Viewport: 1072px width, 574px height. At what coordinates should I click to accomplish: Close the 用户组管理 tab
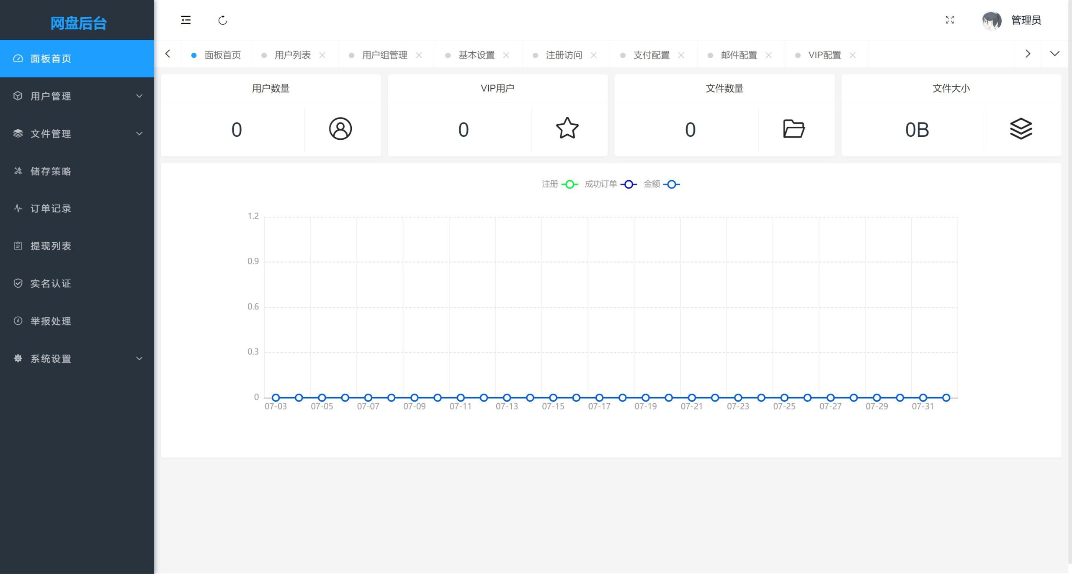point(419,55)
